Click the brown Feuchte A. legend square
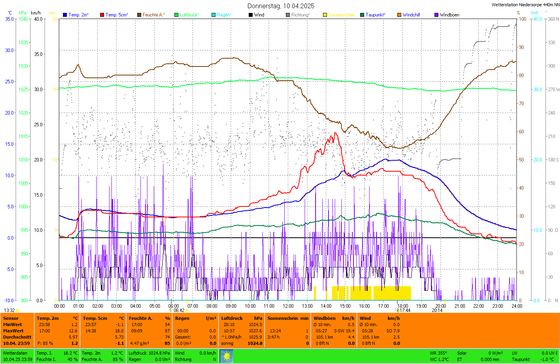Screen dimensions: 560x364 click(139, 15)
